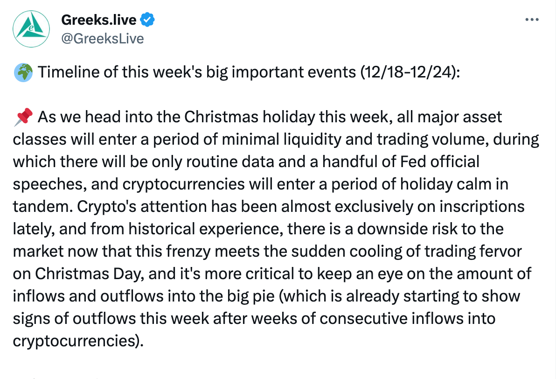Click the phrase "consecutive inflows" in the tweet
Screen dimensions: 556x379
pyautogui.click(x=391, y=318)
